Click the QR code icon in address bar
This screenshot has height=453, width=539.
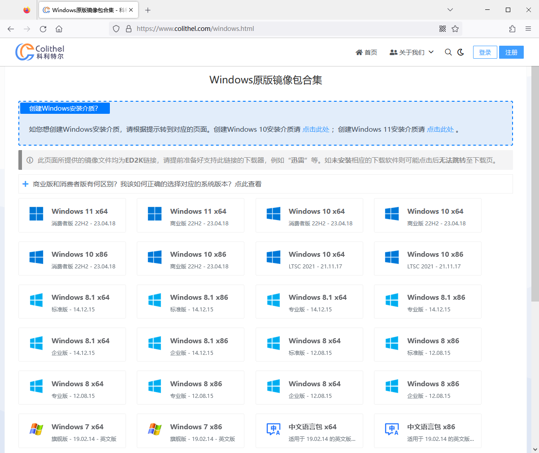(443, 29)
